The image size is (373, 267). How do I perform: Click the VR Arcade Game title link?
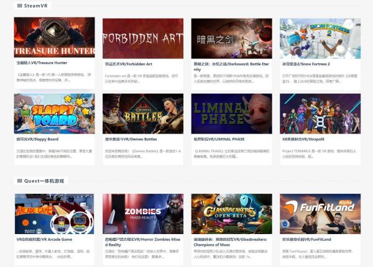44,240
